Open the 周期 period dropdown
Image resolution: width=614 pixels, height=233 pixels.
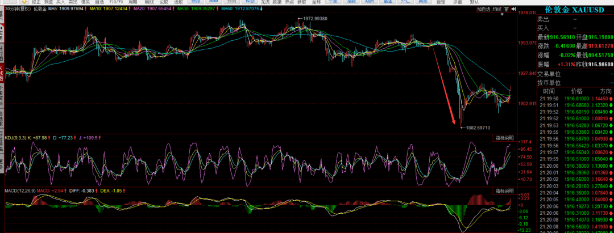pyautogui.click(x=132, y=2)
